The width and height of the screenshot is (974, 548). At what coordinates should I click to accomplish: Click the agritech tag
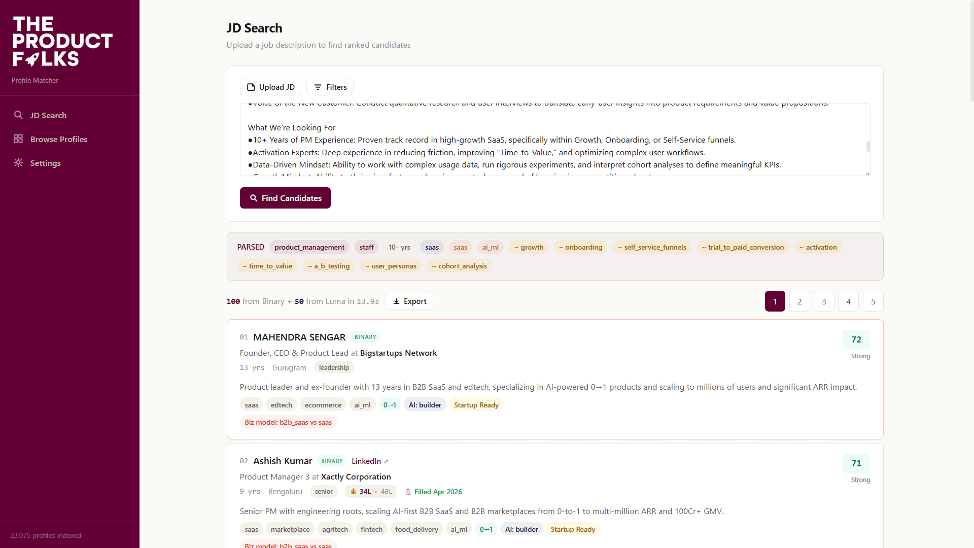(335, 529)
